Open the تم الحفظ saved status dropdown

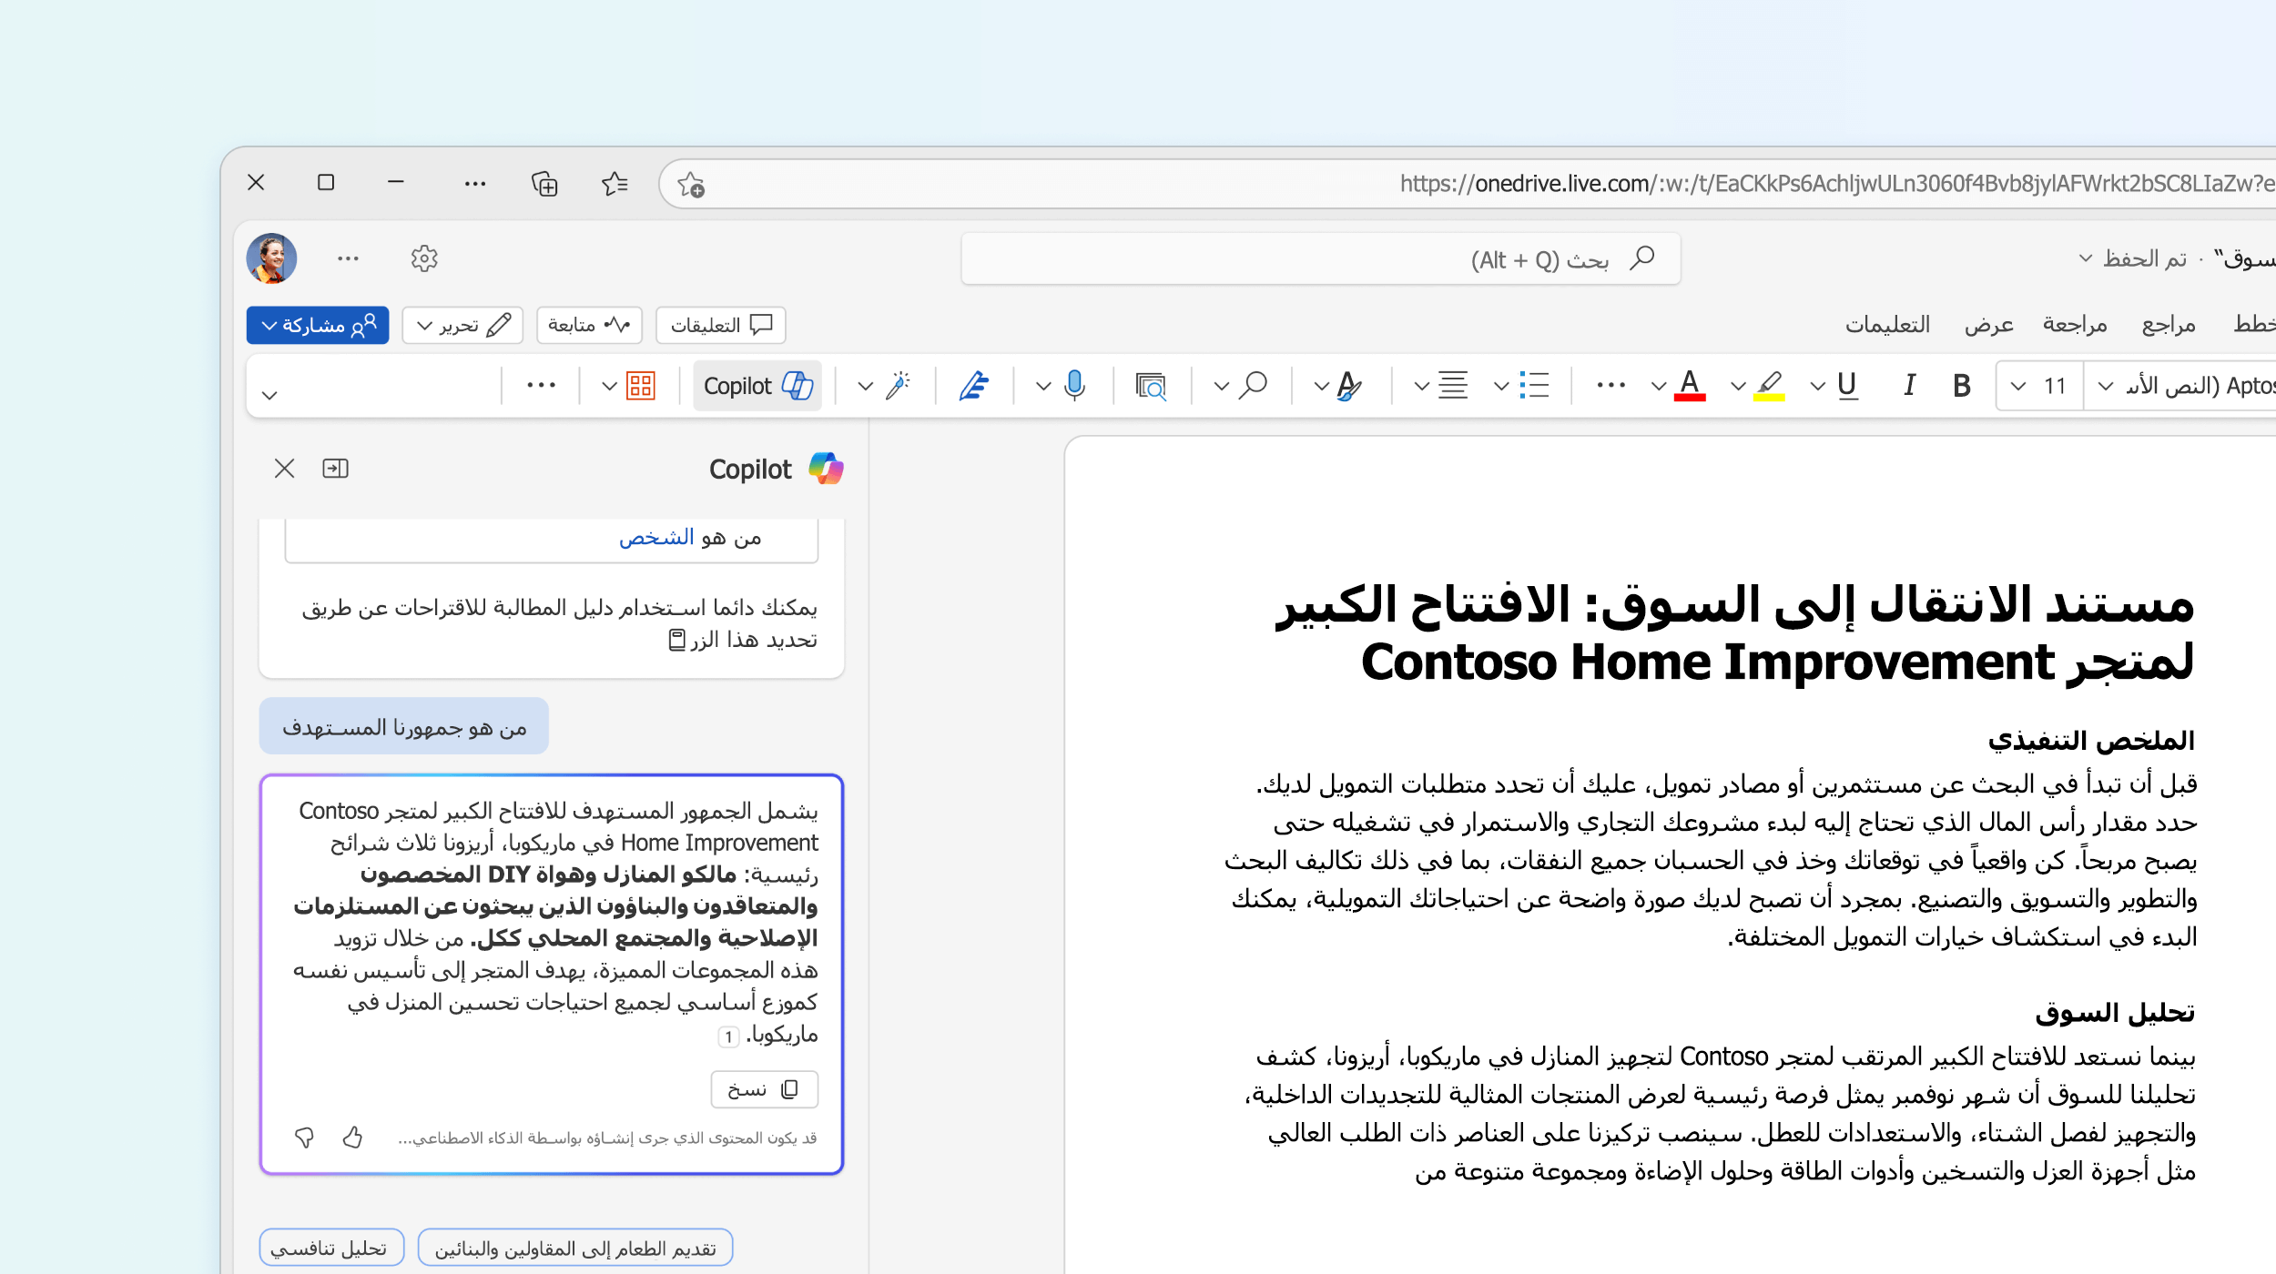point(2132,259)
